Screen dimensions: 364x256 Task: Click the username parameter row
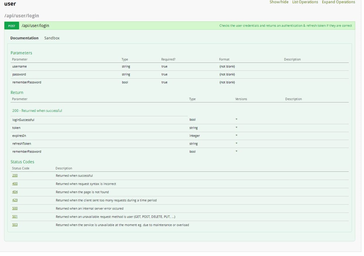(19, 67)
